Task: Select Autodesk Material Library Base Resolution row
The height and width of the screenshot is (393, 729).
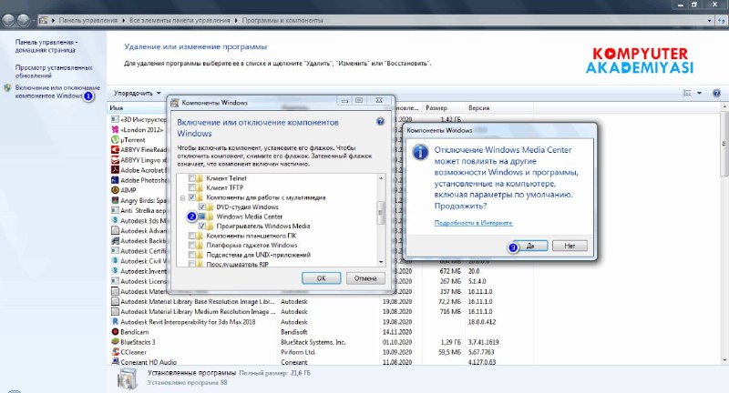Action: pyautogui.click(x=320, y=302)
